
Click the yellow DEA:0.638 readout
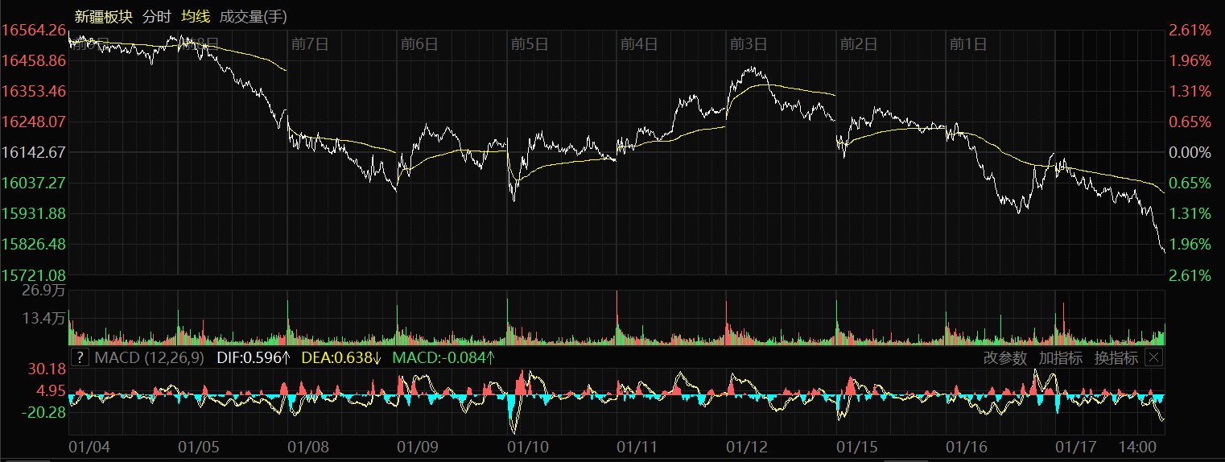341,358
